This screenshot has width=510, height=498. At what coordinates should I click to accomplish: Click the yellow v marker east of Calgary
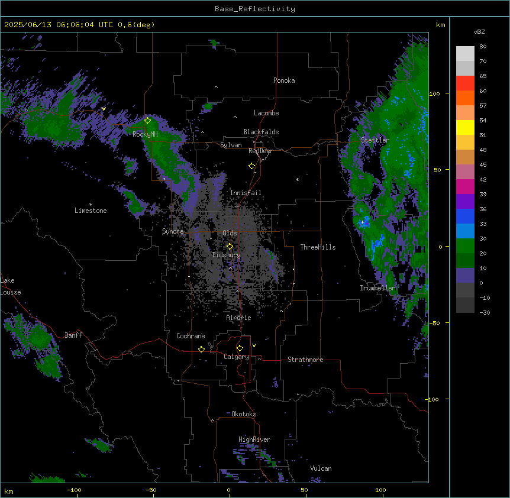[254, 345]
